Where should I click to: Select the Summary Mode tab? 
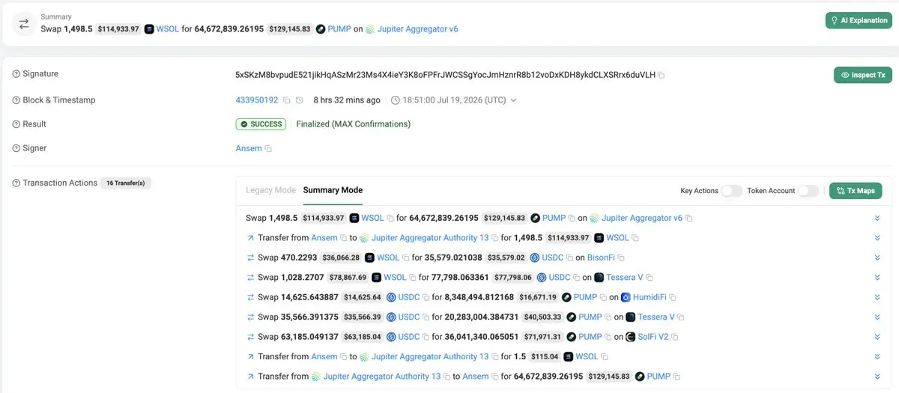click(333, 190)
